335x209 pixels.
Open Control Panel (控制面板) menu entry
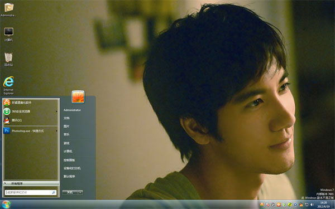69,160
